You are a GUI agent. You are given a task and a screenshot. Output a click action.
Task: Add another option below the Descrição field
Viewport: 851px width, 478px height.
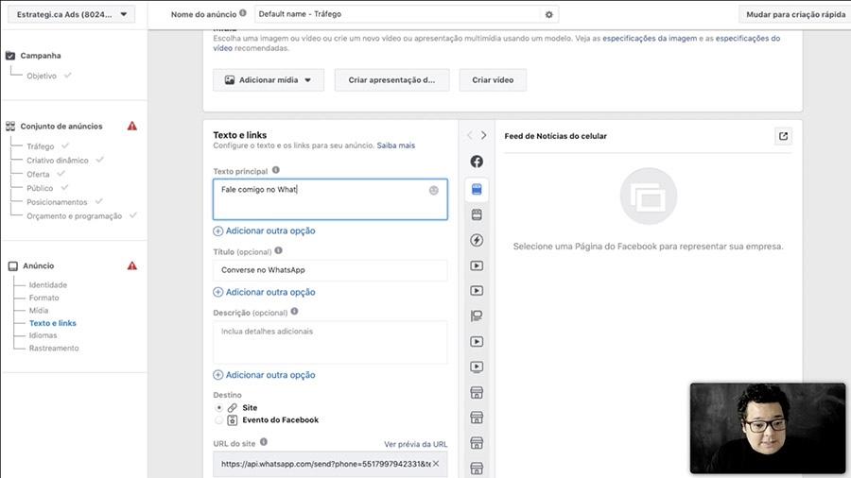point(265,375)
